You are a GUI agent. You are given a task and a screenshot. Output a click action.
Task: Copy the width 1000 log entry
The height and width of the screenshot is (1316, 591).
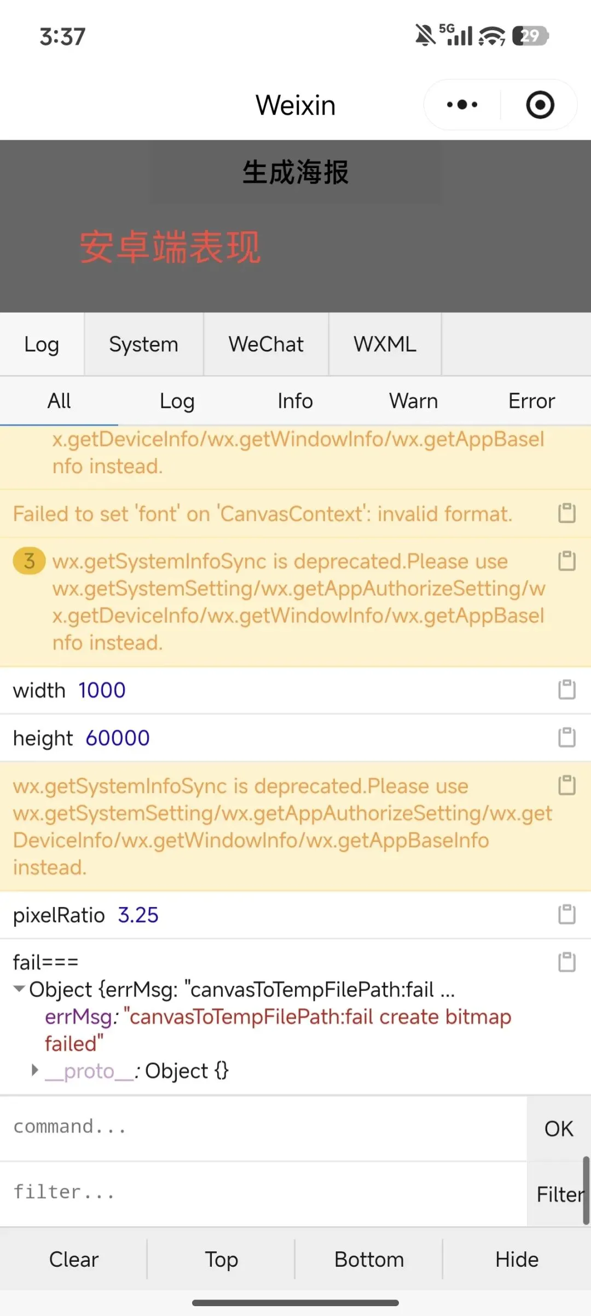(566, 689)
